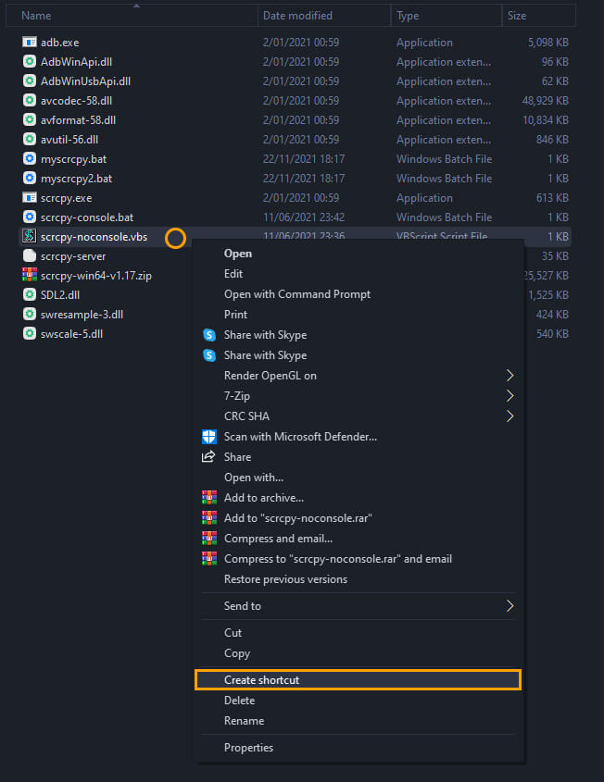Select the scrcpy-server file name
Screen dimensions: 604x782
coord(73,256)
